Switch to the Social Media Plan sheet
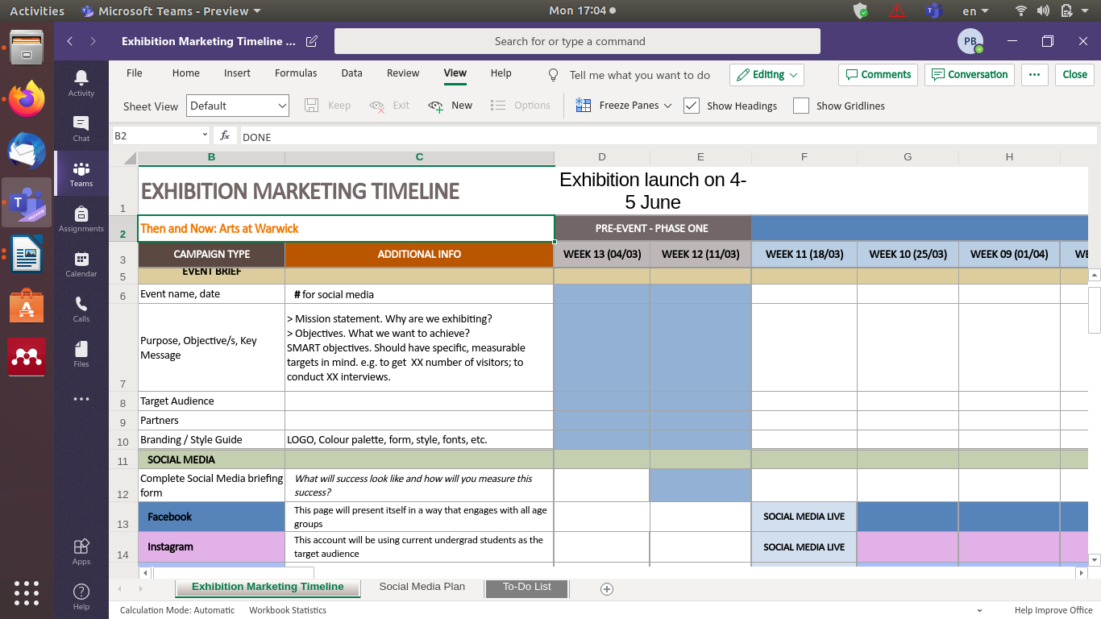1101x619 pixels. click(x=422, y=587)
